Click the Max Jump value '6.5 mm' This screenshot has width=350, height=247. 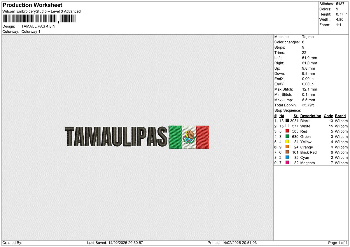point(309,100)
